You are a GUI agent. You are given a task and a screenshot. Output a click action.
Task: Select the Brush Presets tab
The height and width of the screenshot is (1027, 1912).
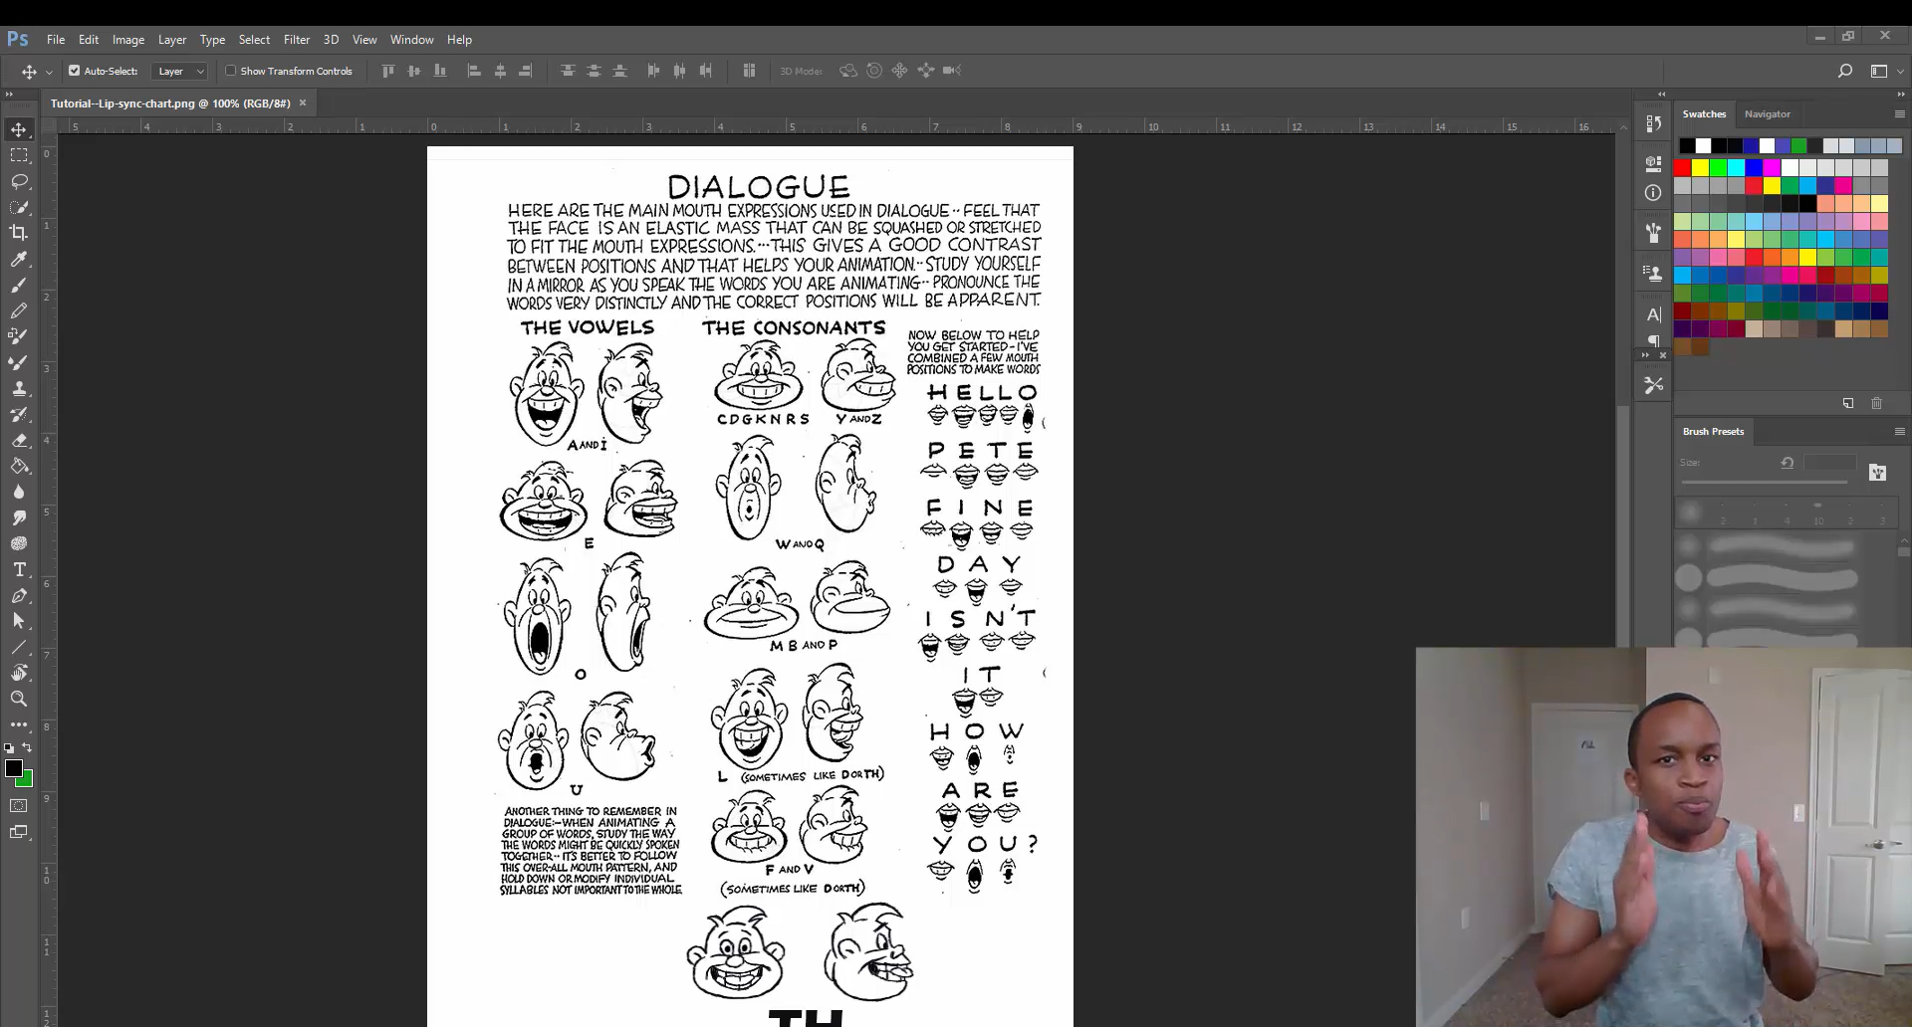point(1713,432)
